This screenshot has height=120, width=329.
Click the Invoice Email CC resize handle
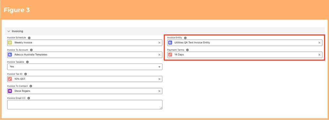point(161,108)
